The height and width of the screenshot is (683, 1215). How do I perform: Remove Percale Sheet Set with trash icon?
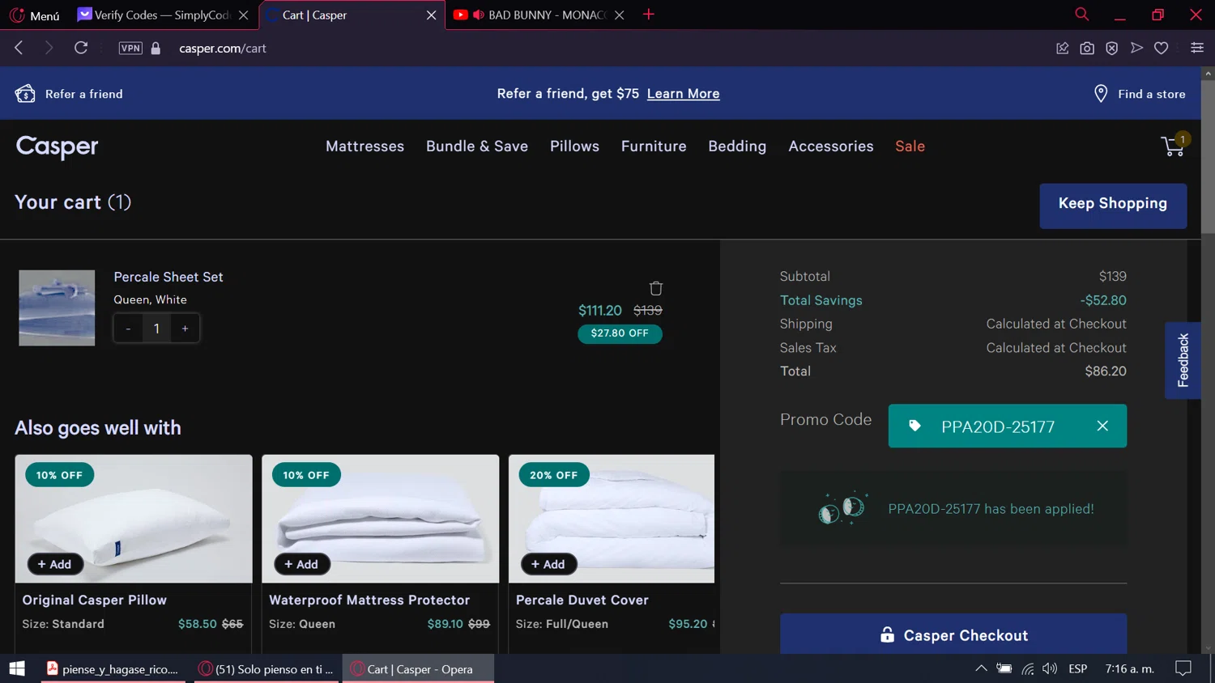click(x=656, y=288)
